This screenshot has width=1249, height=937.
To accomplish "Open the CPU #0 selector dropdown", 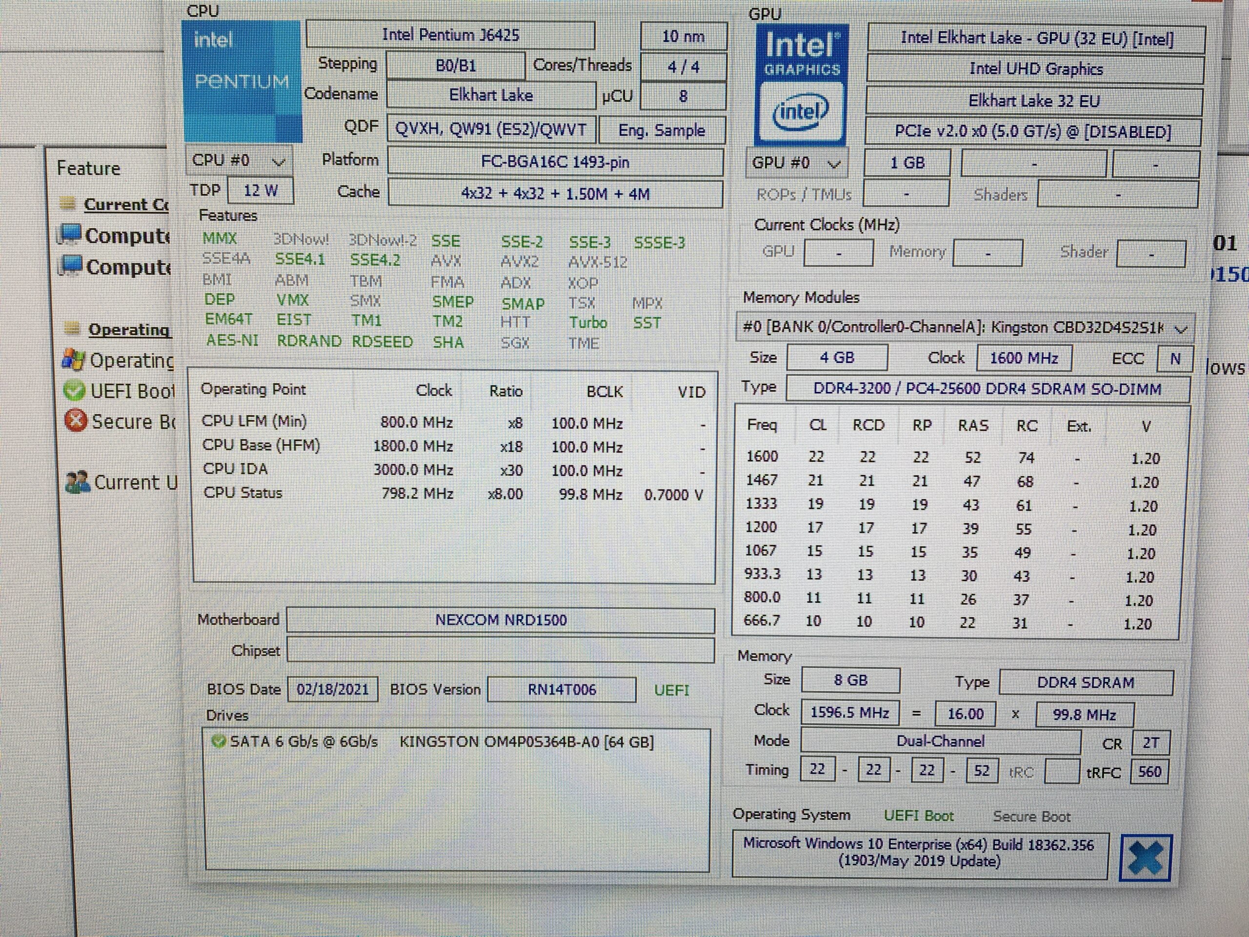I will pyautogui.click(x=240, y=162).
